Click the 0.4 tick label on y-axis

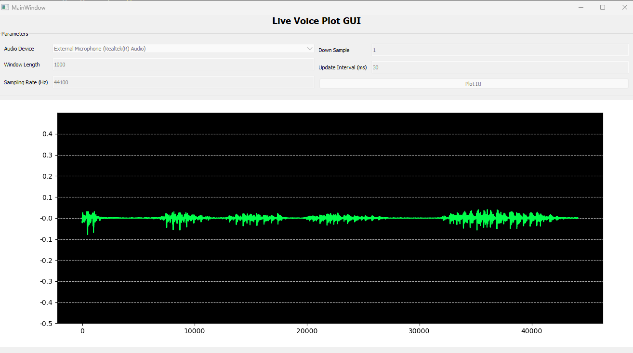(x=47, y=134)
